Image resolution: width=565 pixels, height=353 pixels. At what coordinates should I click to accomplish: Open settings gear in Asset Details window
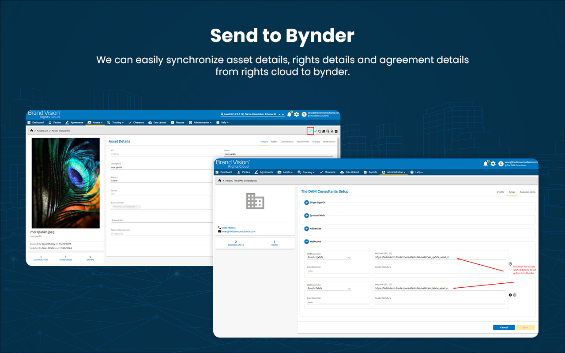click(x=297, y=114)
